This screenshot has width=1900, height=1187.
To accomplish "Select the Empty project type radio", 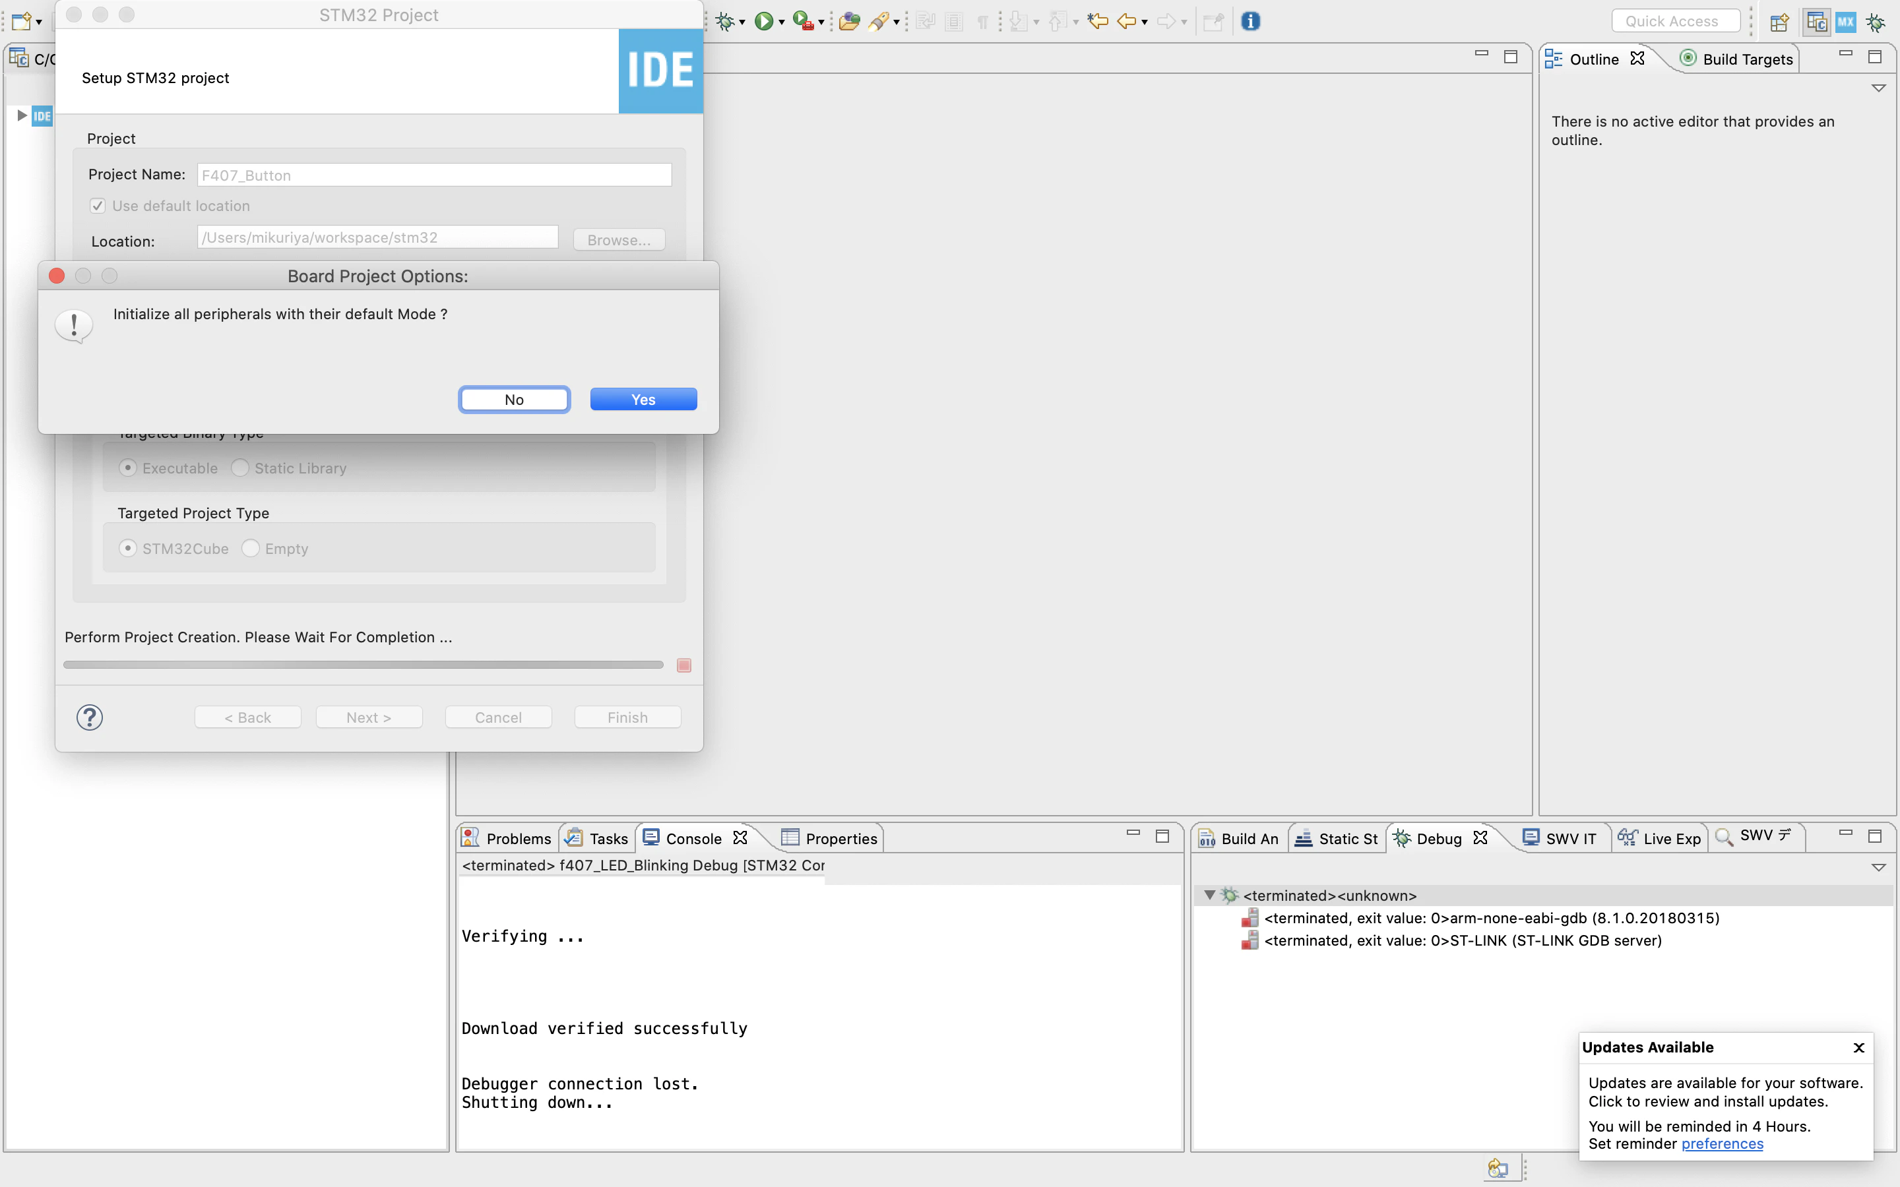I will (251, 548).
